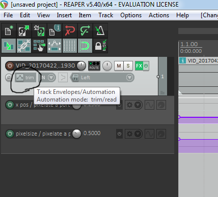Open project using the disk icon
The image size is (218, 197).
point(24,30)
